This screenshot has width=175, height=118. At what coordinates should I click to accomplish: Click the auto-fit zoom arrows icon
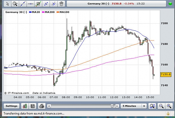tap(152, 106)
